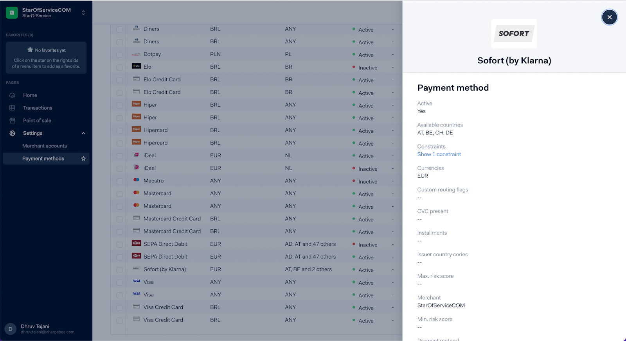Click the Point of sale store icon
Viewport: 626px width, 341px height.
(x=12, y=121)
